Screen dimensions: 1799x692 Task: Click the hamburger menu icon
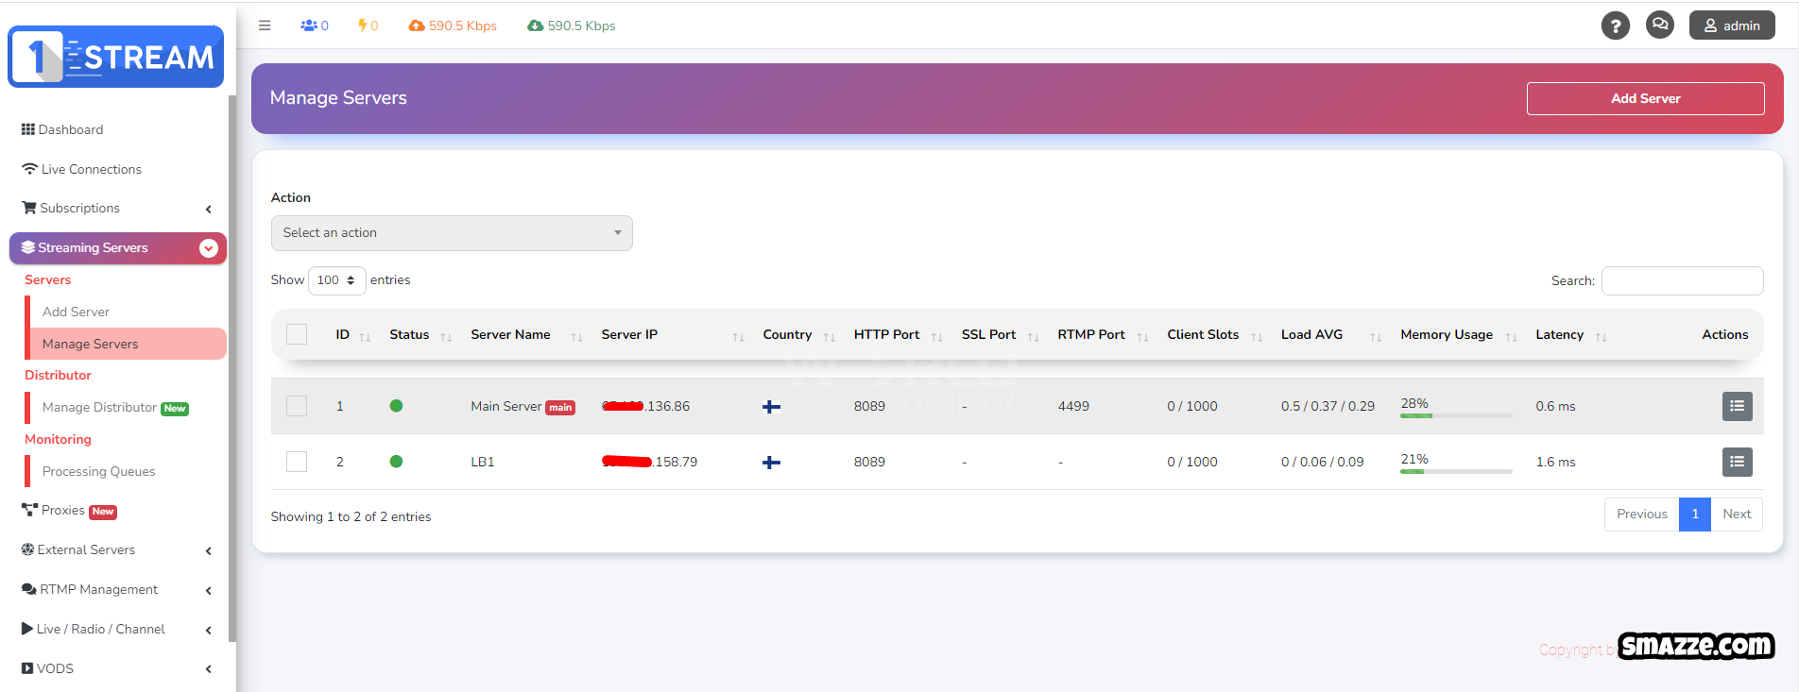[x=265, y=25]
